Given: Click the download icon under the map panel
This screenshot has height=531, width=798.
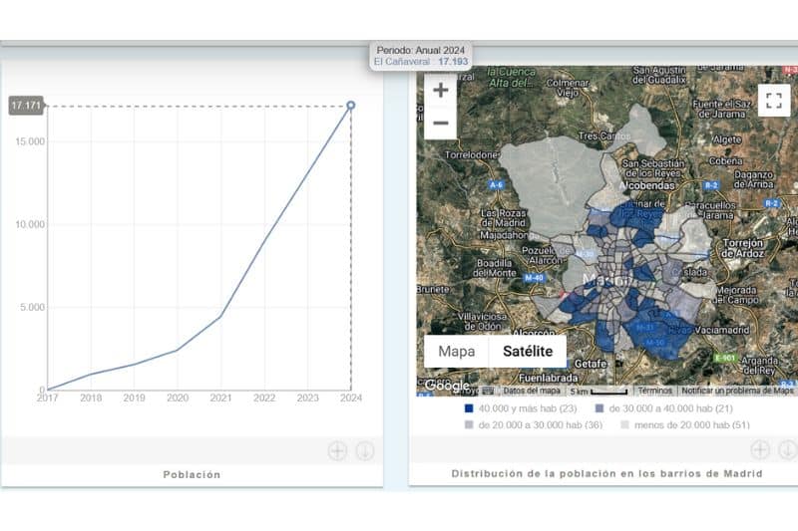Looking at the screenshot, I should (787, 449).
